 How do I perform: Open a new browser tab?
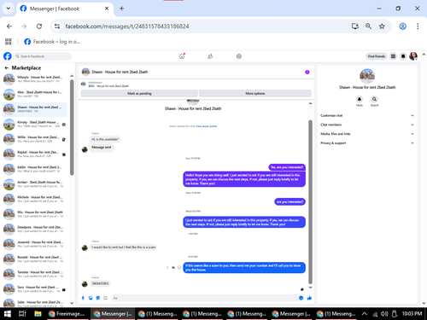tap(121, 9)
